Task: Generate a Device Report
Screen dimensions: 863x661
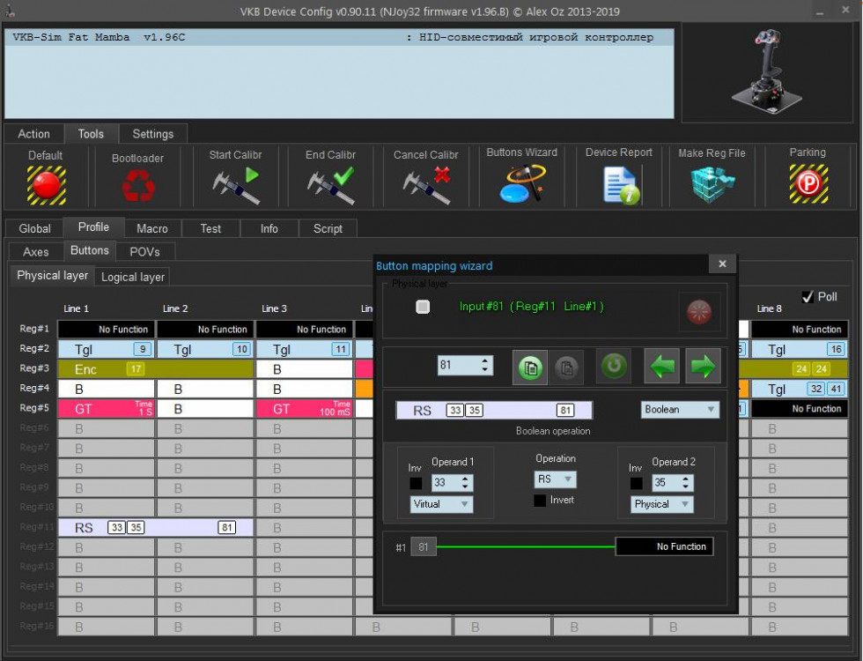Action: click(619, 183)
